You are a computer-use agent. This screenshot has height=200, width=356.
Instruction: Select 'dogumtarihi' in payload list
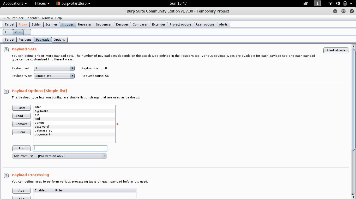coord(74,134)
